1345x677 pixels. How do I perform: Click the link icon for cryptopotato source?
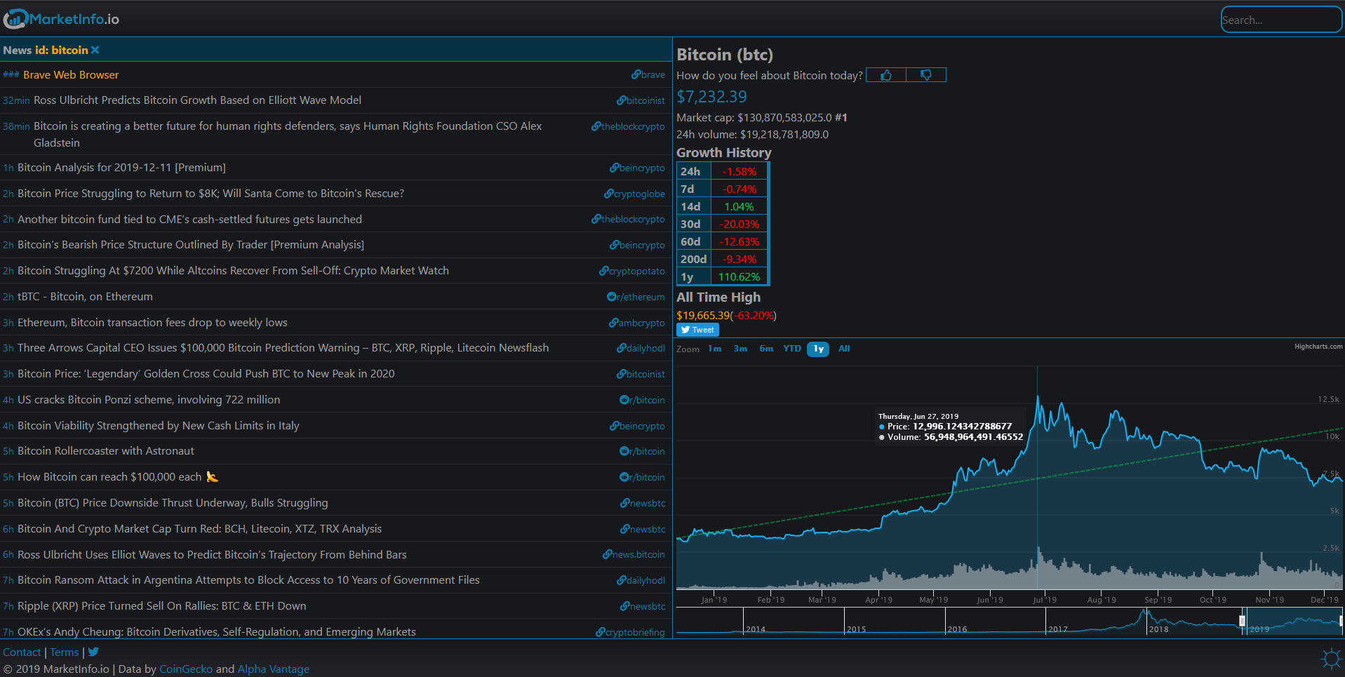click(603, 271)
